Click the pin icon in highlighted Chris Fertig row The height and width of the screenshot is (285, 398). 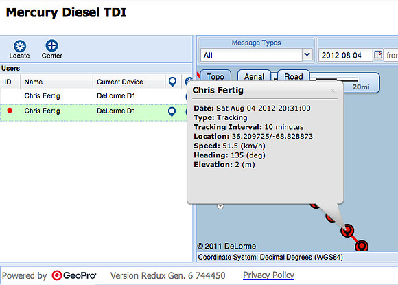[172, 111]
